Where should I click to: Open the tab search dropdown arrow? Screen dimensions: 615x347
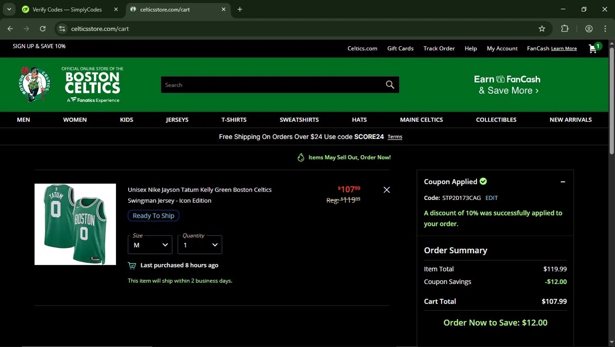9,9
